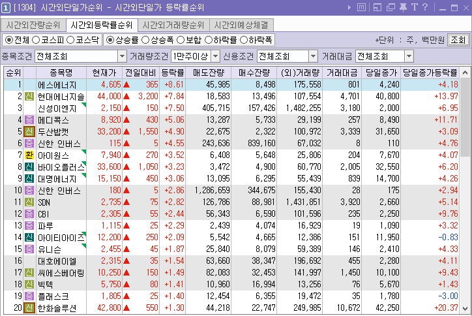
Task: Switch to 시간외잔량순위 tab
Action: coord(33,25)
